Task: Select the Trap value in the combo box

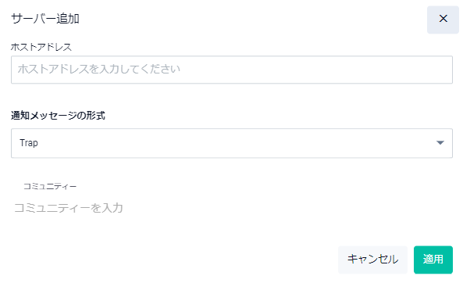Action: pyautogui.click(x=29, y=143)
